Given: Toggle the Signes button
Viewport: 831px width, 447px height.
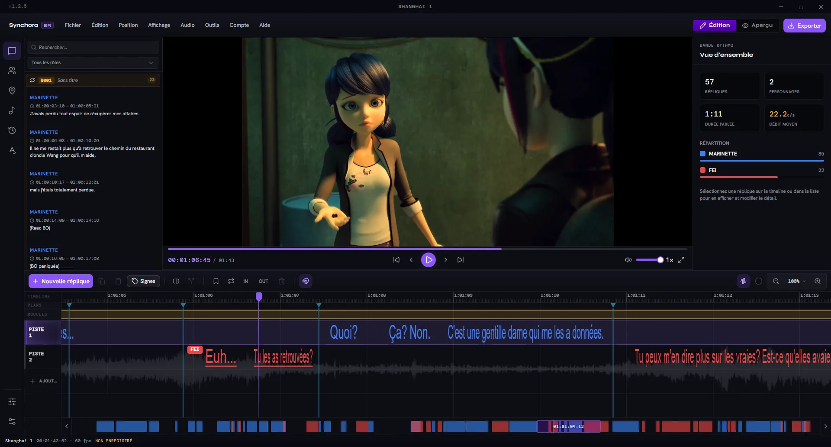Looking at the screenshot, I should point(143,281).
